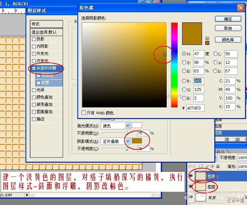Click Layers panel 填充 fill field

click(242, 167)
